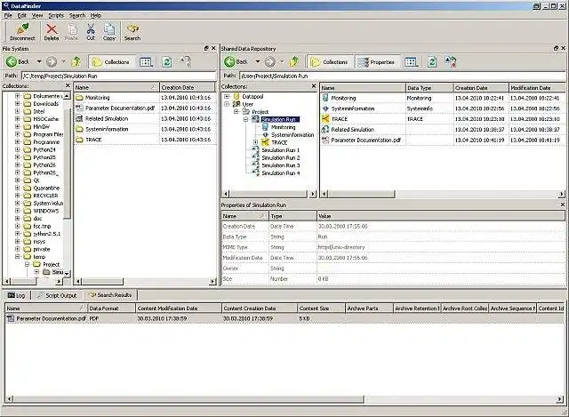
Task: Open the File menu
Action: pyautogui.click(x=8, y=15)
